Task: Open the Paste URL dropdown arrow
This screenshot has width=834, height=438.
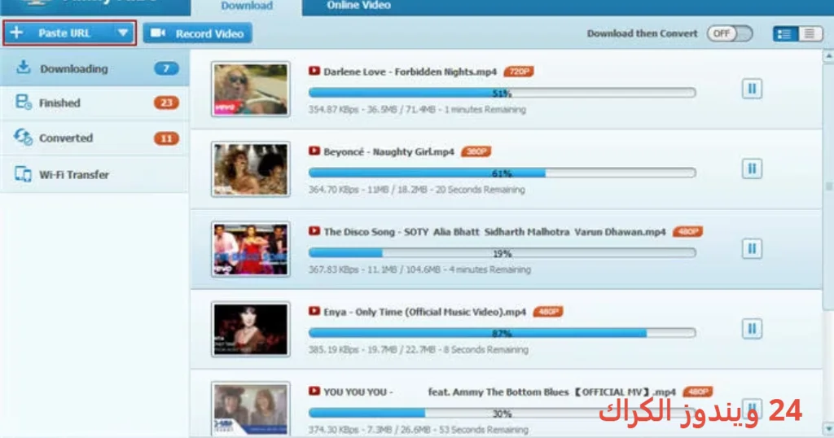Action: click(123, 33)
